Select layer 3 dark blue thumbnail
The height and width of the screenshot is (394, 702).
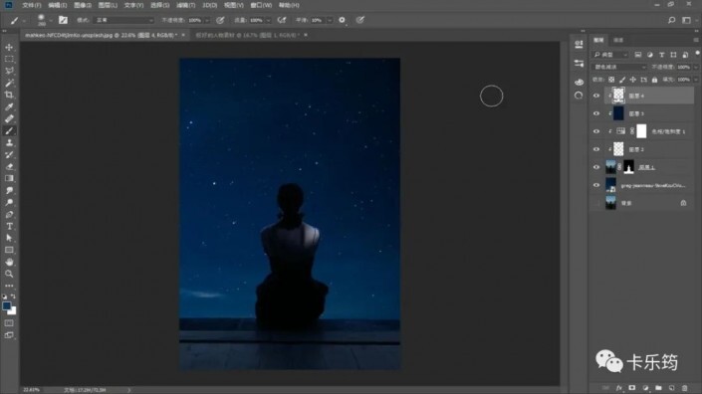click(618, 113)
